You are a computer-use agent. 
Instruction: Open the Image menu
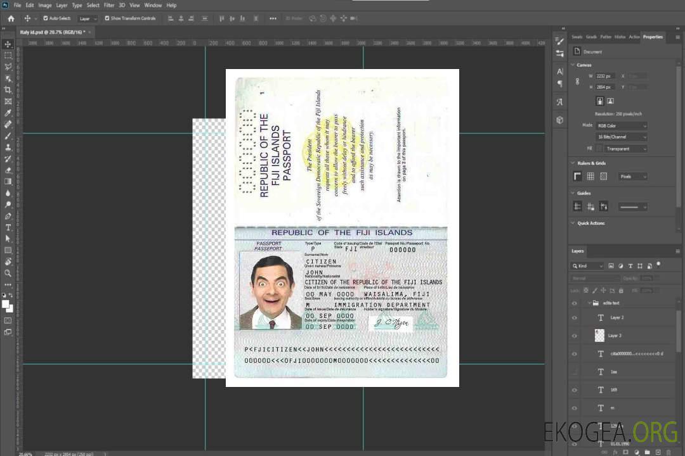(x=44, y=5)
